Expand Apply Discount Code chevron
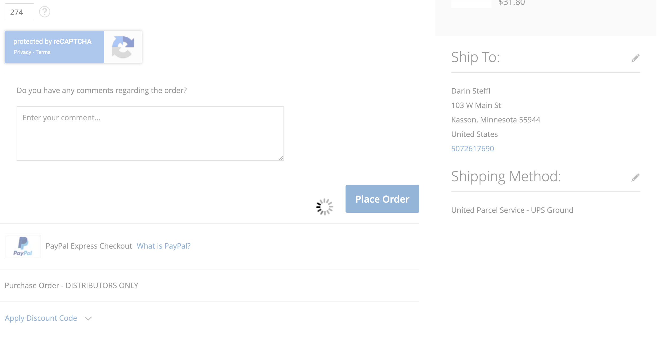 (88, 318)
